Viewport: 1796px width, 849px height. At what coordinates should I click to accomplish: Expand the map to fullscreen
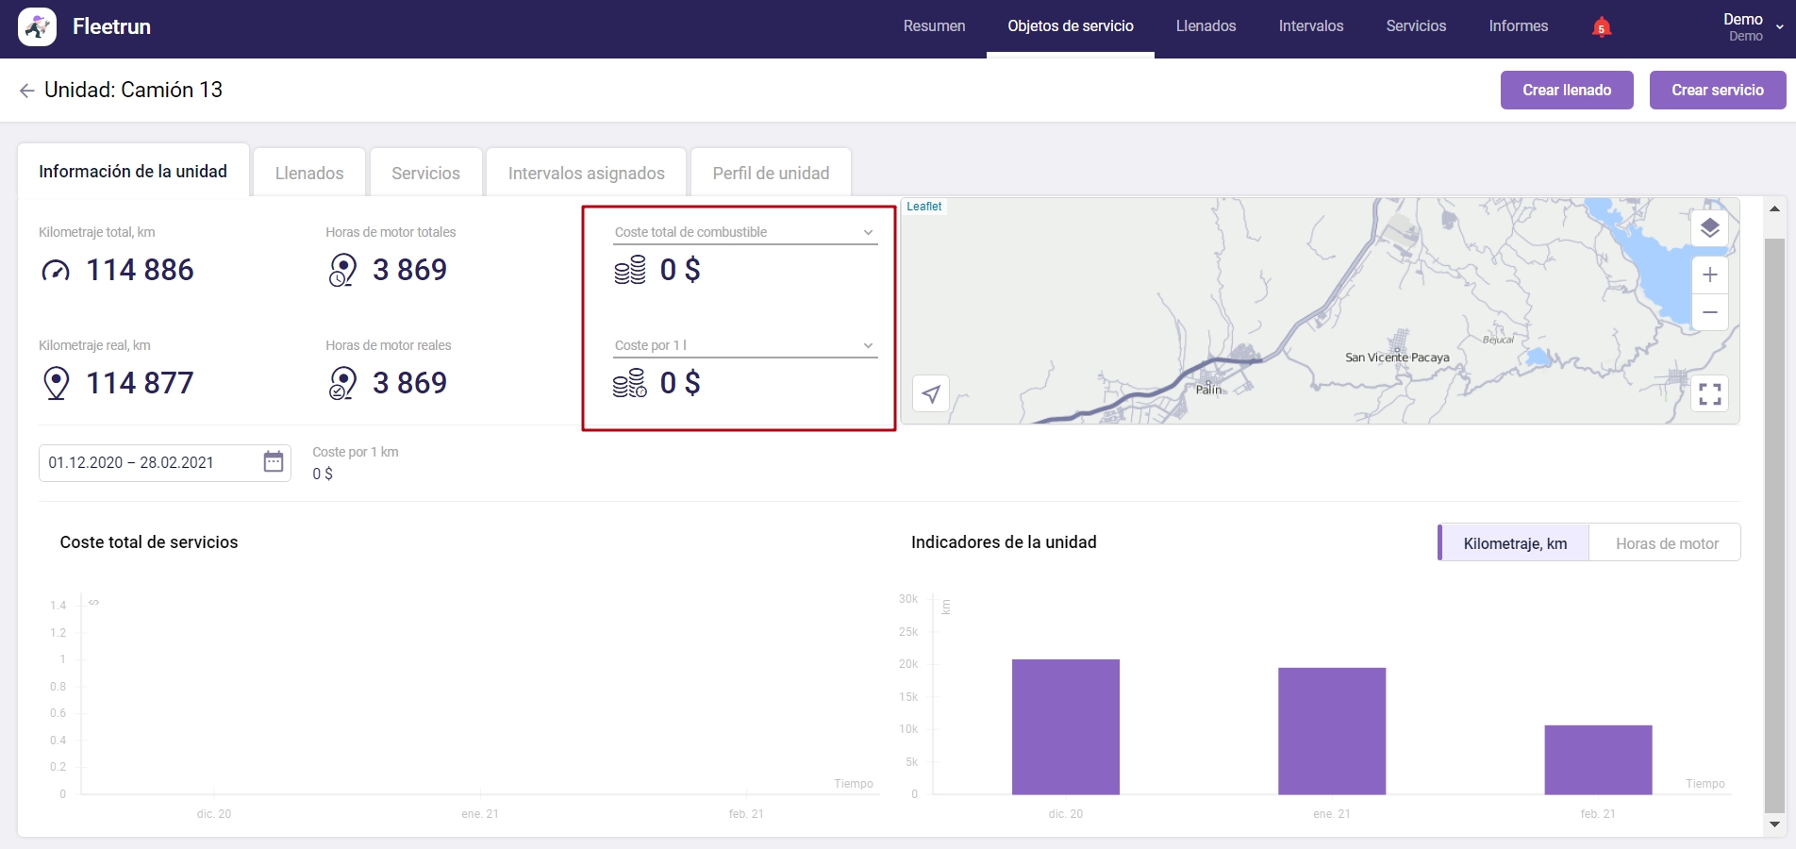click(x=1709, y=393)
